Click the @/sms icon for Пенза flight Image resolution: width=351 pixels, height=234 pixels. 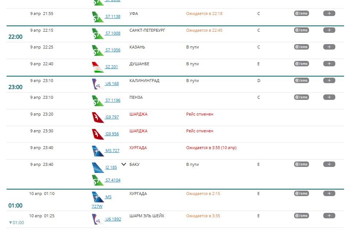301,97
